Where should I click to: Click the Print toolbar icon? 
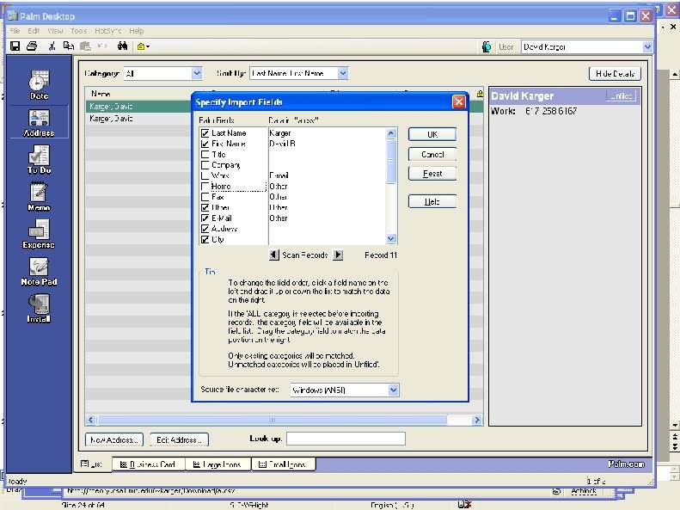(x=32, y=46)
